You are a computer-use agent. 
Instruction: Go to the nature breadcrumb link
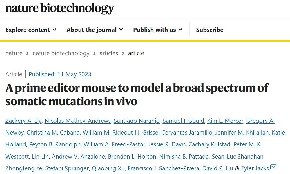point(14,53)
